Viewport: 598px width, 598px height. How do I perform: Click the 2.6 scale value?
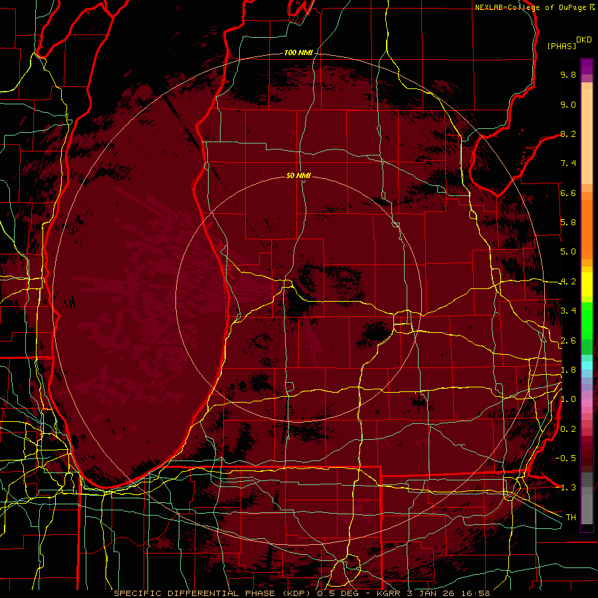click(x=568, y=341)
